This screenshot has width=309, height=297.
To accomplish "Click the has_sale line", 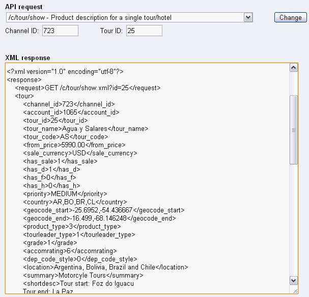I will (60, 161).
